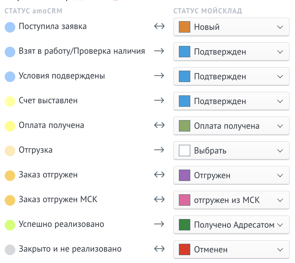Click the yellow circle beside Оплата получена
The width and height of the screenshot is (295, 263).
point(10,126)
